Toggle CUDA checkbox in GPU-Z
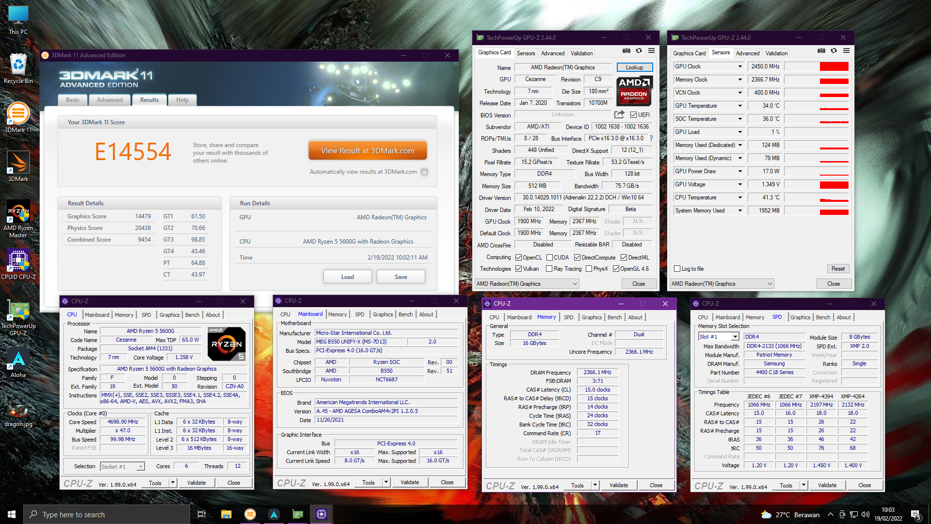 tap(549, 258)
